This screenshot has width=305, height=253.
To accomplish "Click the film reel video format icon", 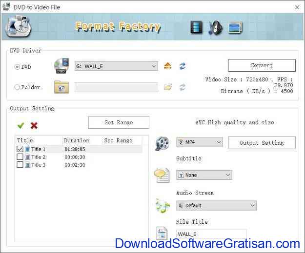I will tap(163, 143).
